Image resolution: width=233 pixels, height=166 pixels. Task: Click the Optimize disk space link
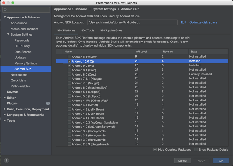coord(203,22)
